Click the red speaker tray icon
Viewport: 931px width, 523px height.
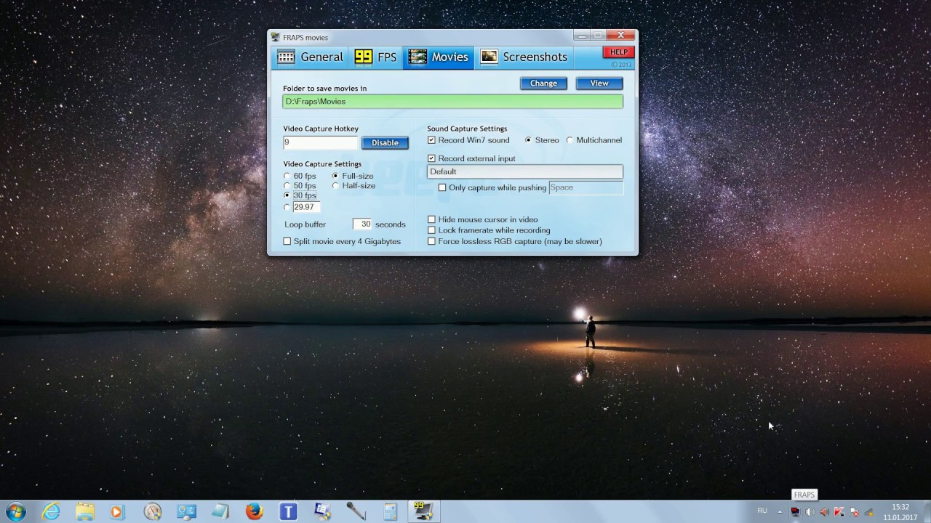coord(824,511)
